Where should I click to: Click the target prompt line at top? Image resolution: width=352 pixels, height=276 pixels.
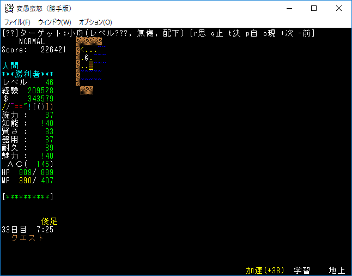158,33
